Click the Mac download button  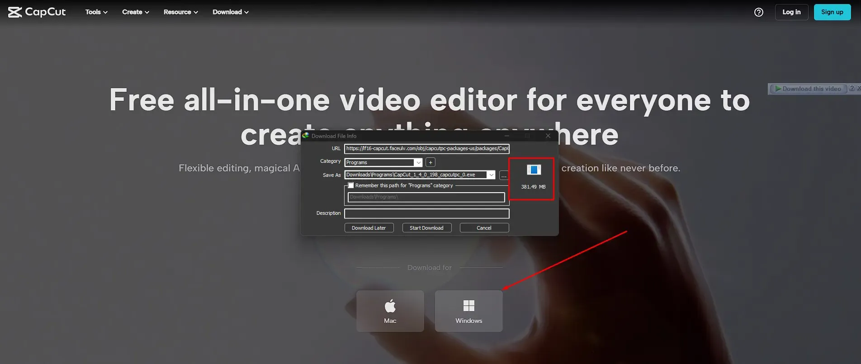click(390, 311)
